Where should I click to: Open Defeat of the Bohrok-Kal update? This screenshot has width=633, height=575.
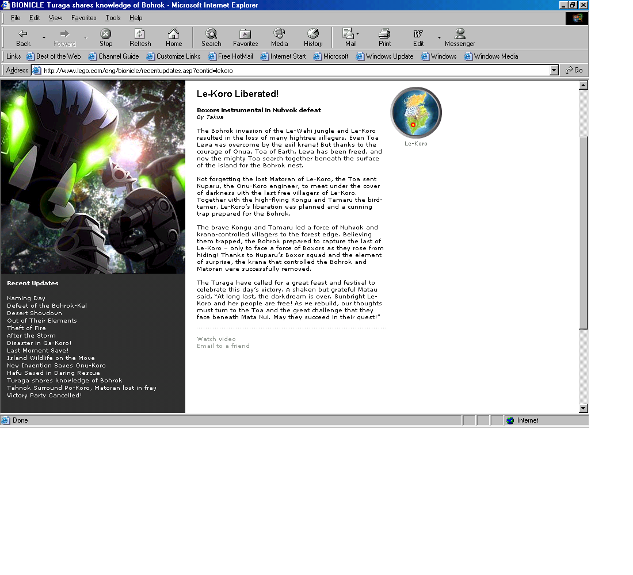(47, 305)
